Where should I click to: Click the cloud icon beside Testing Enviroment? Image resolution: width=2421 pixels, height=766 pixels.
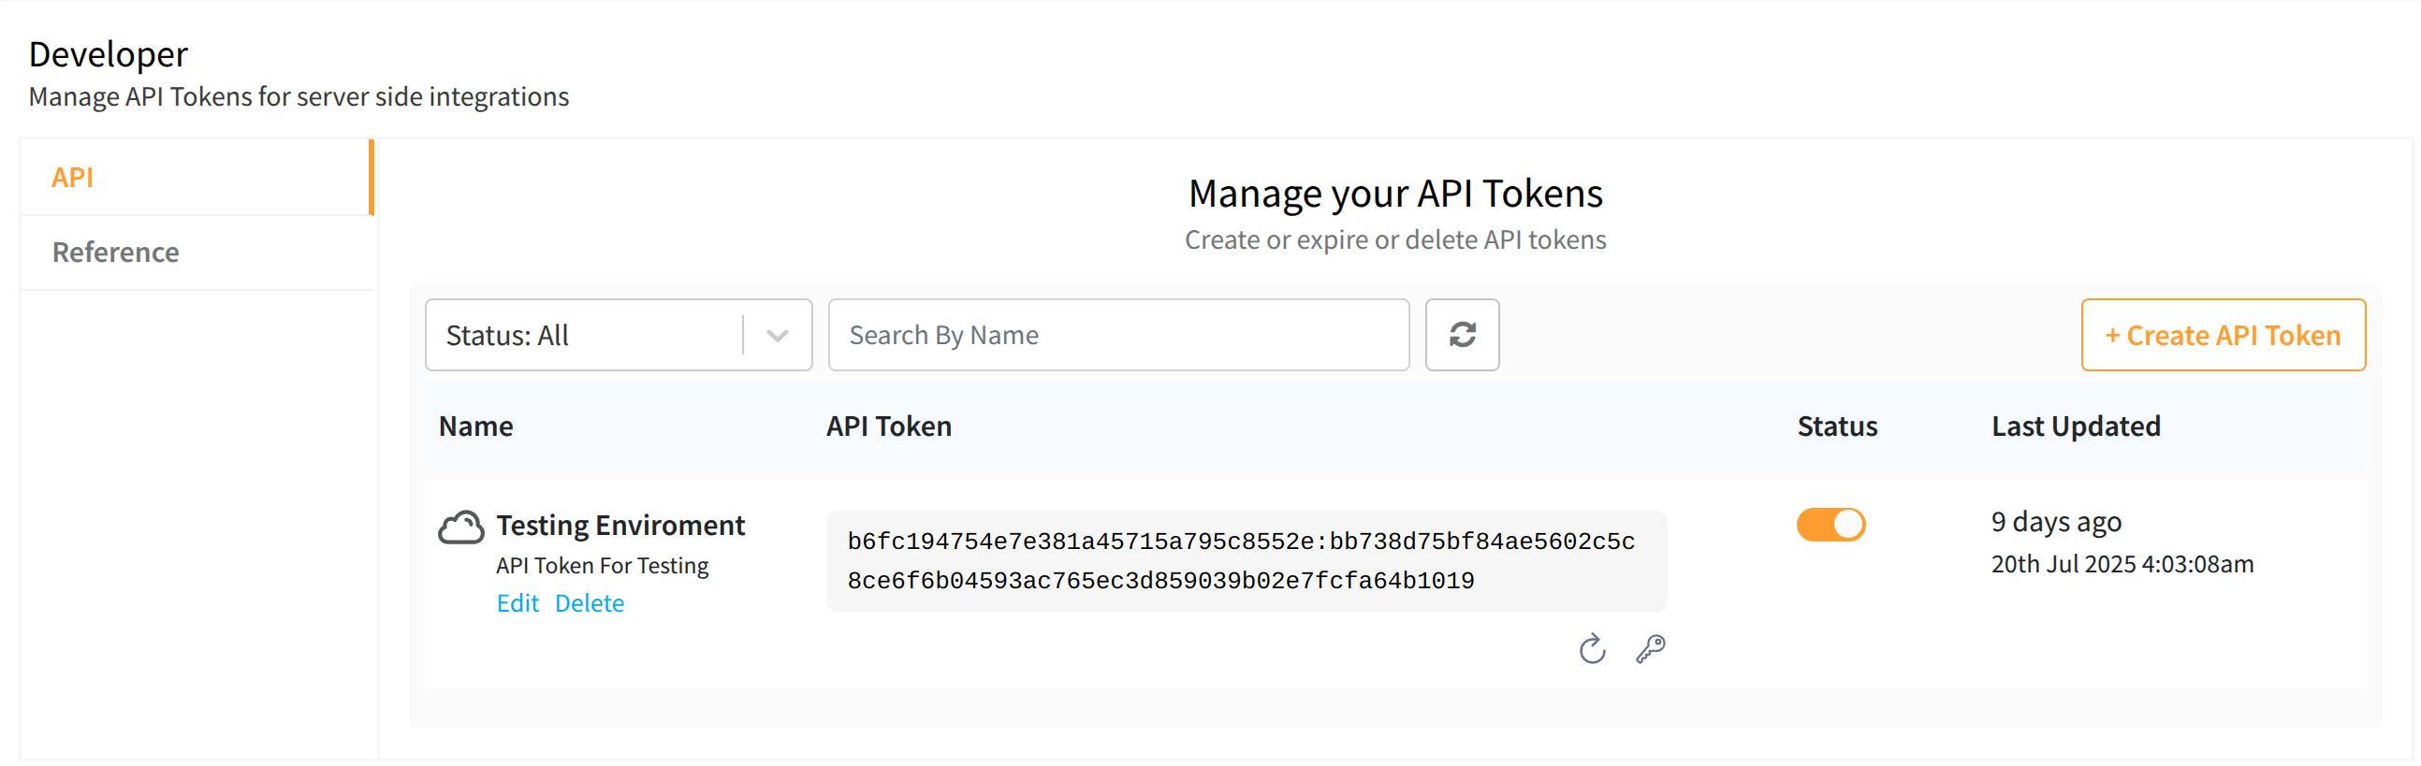[x=461, y=528]
